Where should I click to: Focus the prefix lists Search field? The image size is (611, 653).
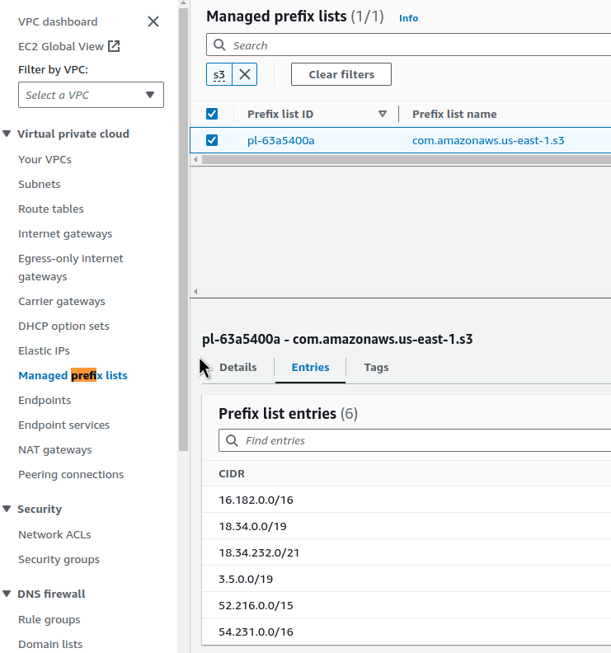(x=409, y=45)
